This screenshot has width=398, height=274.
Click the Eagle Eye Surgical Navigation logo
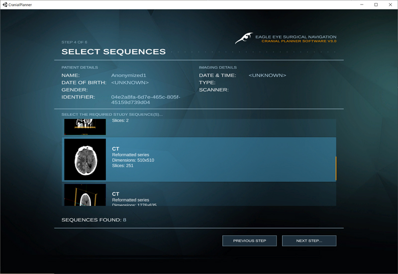(x=244, y=38)
